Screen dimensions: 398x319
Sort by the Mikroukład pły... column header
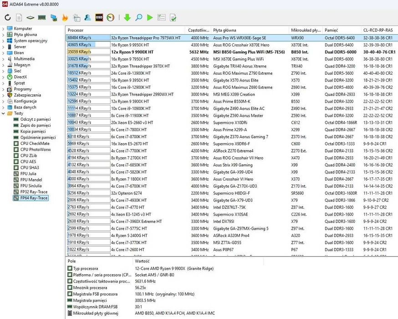[x=306, y=30]
